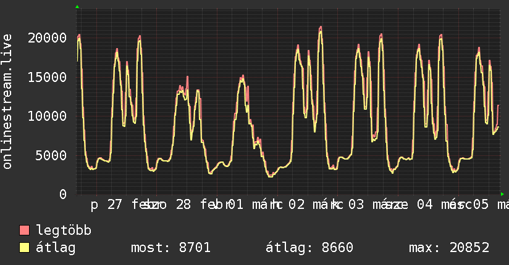Click the átlag legend label beside the yellow swatch

pyautogui.click(x=56, y=248)
